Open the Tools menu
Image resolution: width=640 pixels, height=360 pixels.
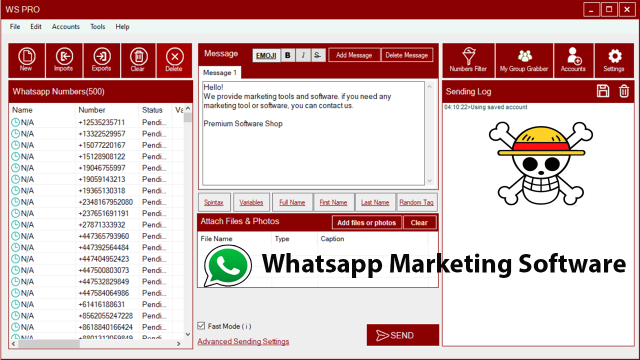click(97, 26)
